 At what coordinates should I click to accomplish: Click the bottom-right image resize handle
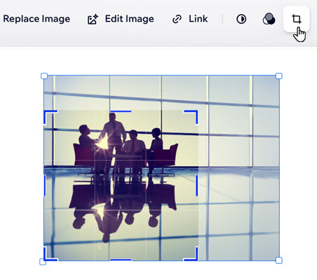click(x=279, y=260)
